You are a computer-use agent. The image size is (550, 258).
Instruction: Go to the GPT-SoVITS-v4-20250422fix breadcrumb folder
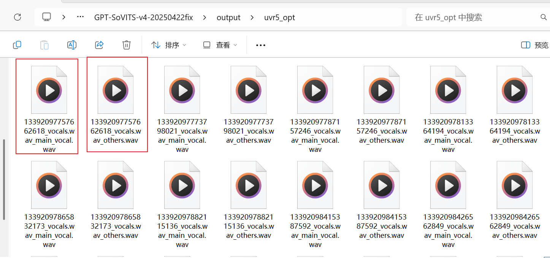click(x=144, y=18)
